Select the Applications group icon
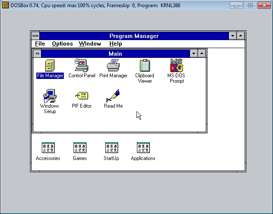273x214 pixels. point(143,148)
